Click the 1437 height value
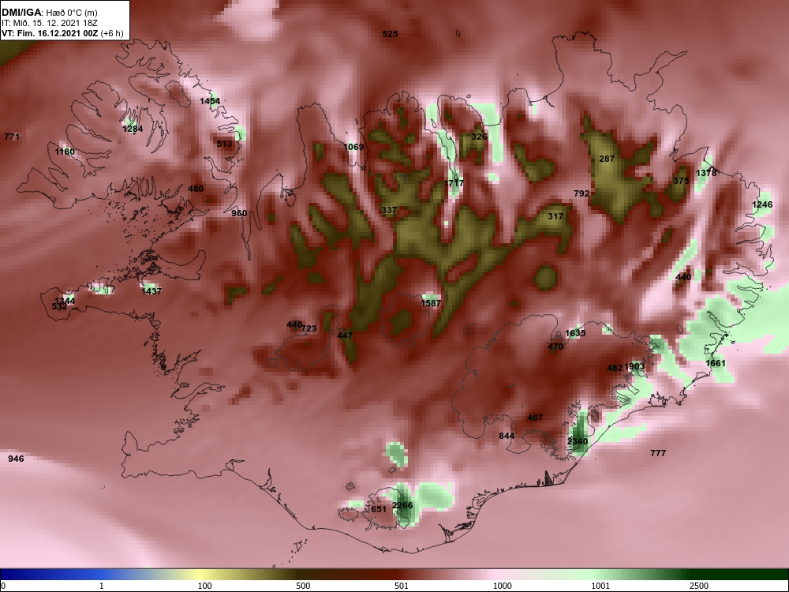The image size is (789, 592). [151, 291]
